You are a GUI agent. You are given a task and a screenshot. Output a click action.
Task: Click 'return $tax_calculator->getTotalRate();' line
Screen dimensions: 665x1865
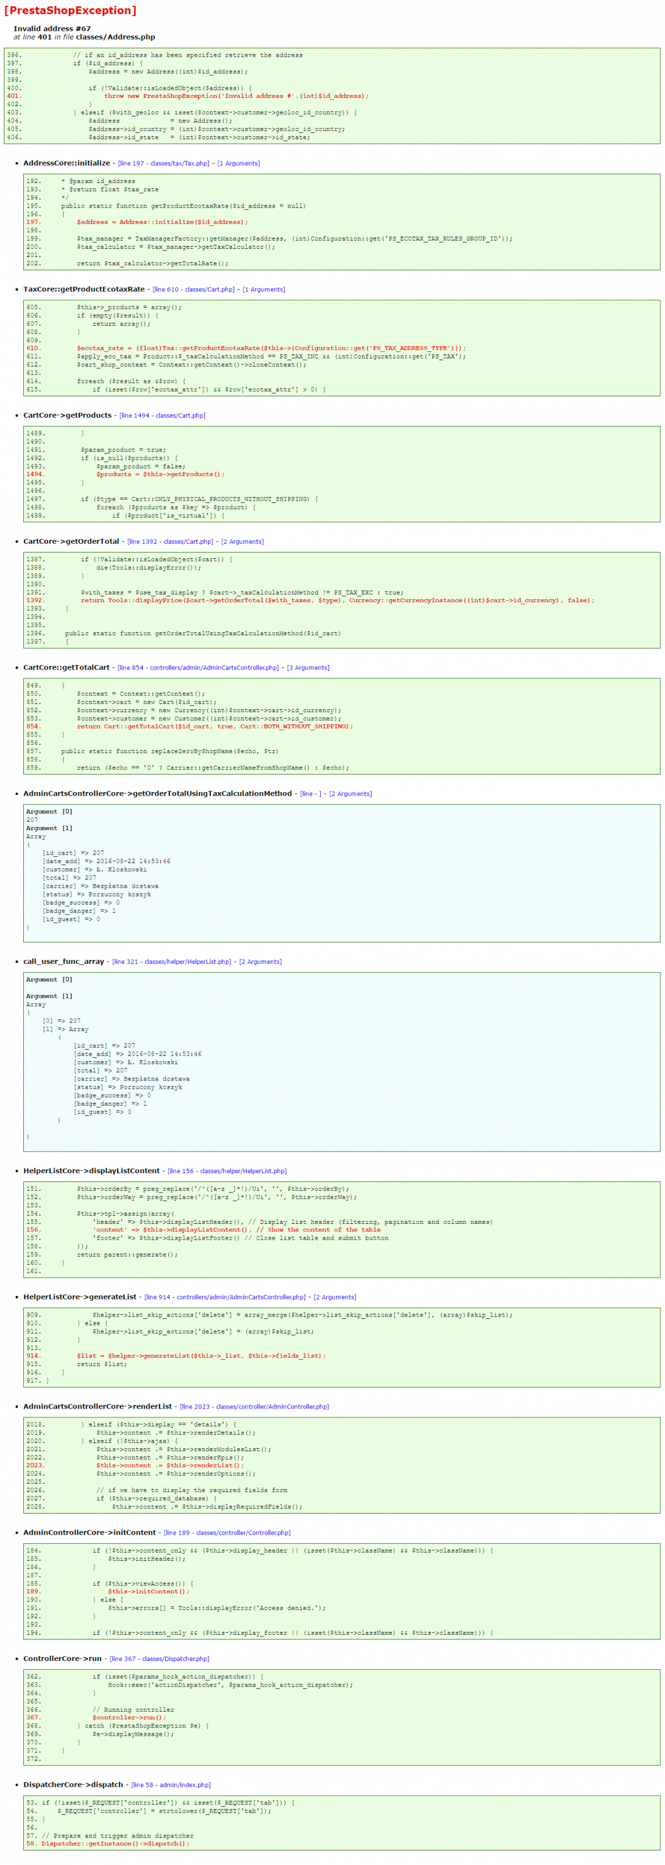152,263
